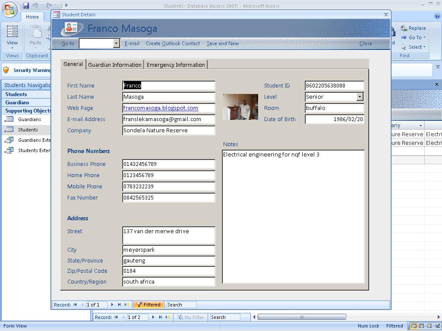The height and width of the screenshot is (331, 442).
Task: Click the E-mail command in Student Details
Action: point(132,44)
